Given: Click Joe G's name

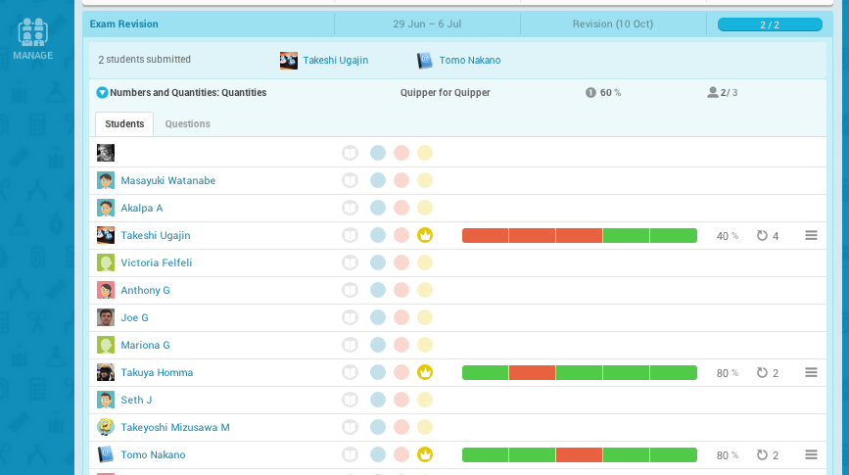Looking at the screenshot, I should click(x=134, y=317).
